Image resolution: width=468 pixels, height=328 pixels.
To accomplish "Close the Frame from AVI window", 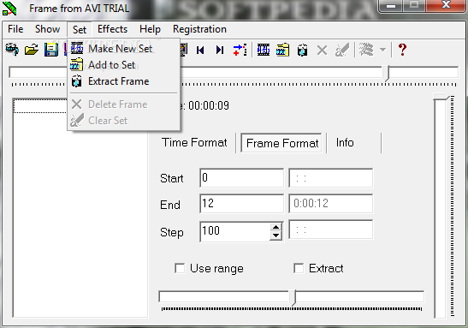I will 446,6.
